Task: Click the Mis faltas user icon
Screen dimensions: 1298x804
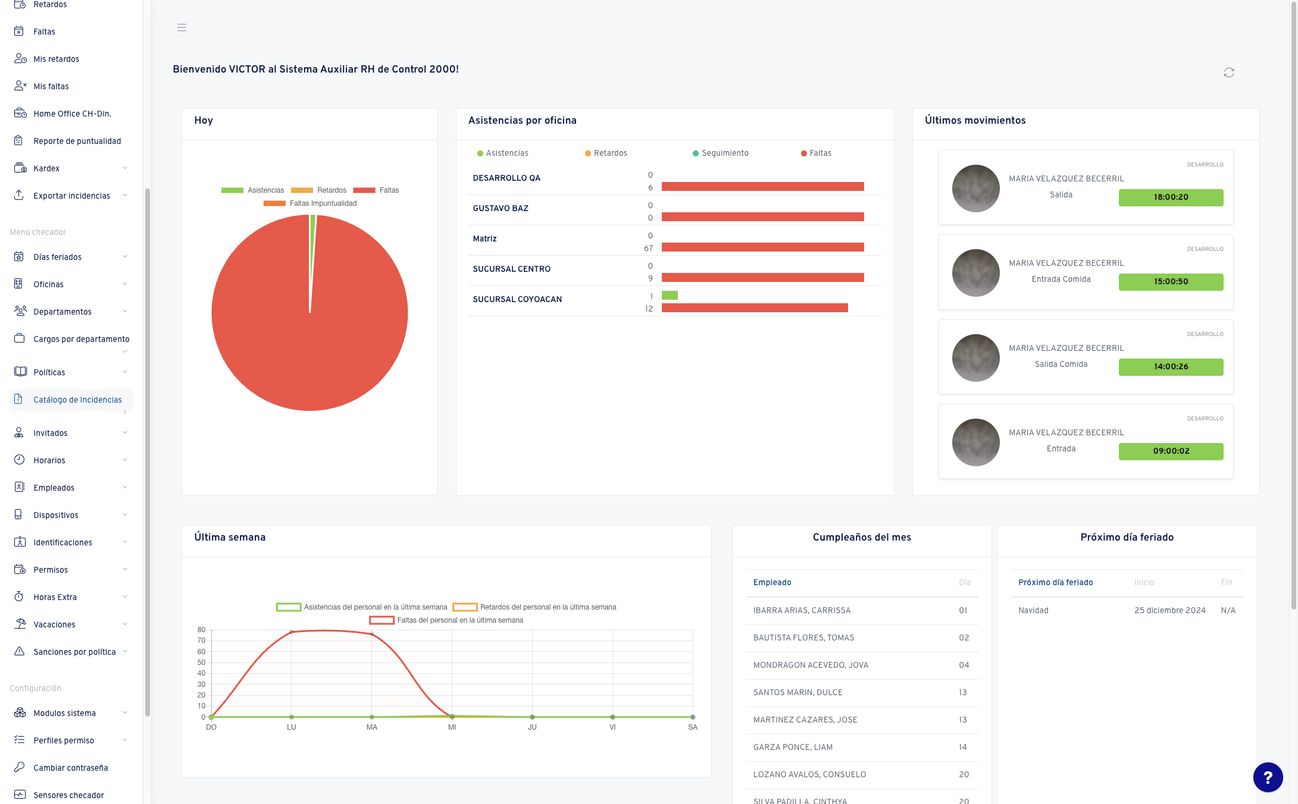Action: [x=20, y=86]
